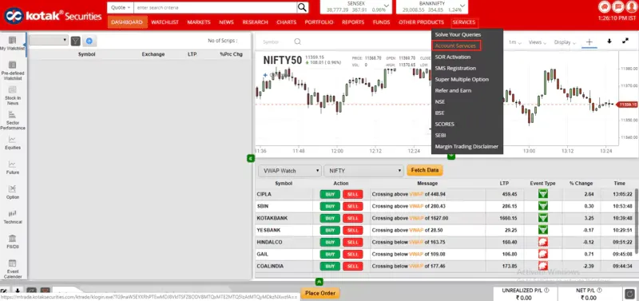Click SELL for COALINDIA
The image size is (639, 301).
(x=352, y=267)
